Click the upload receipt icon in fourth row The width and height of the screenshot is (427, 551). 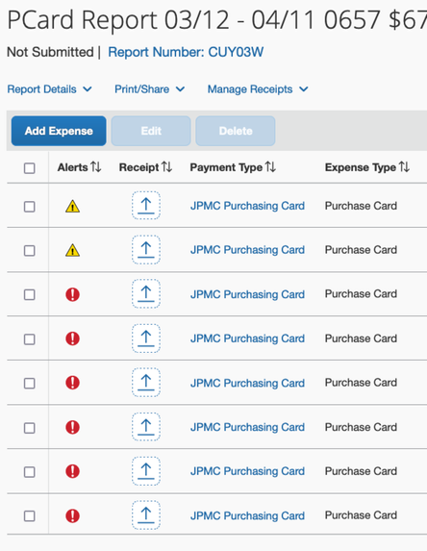point(146,338)
